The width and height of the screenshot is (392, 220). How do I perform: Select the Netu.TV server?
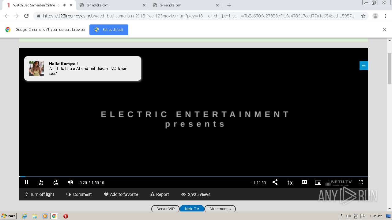[x=192, y=209]
